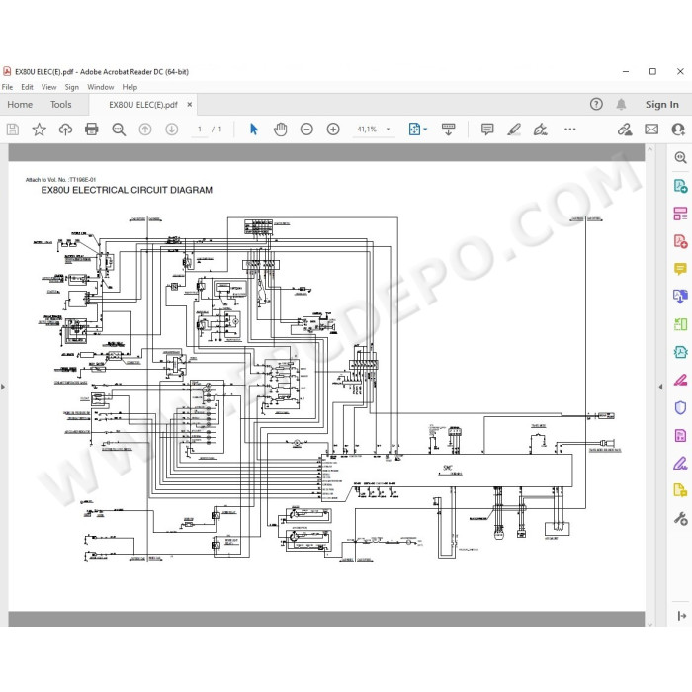Screen dimensions: 692x692
Task: Click the Save file icon
Action: click(13, 130)
